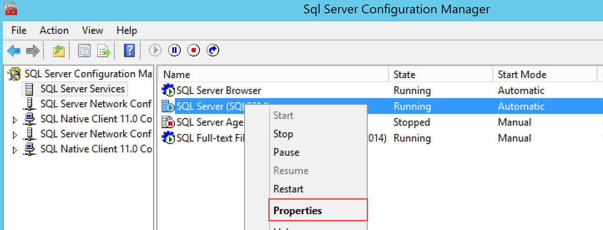Sort by the Start Mode column header
This screenshot has height=230, width=603.
tap(545, 75)
